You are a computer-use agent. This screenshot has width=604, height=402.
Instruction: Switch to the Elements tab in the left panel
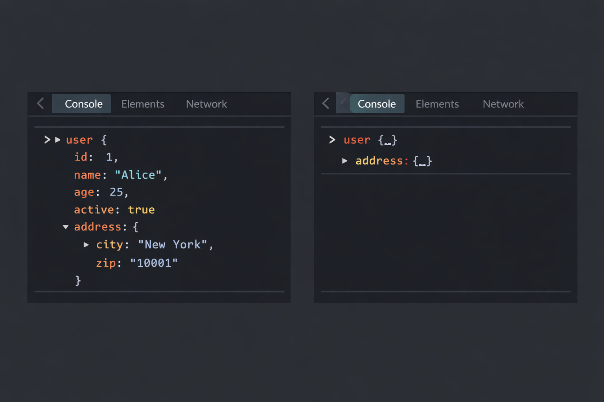coord(142,104)
